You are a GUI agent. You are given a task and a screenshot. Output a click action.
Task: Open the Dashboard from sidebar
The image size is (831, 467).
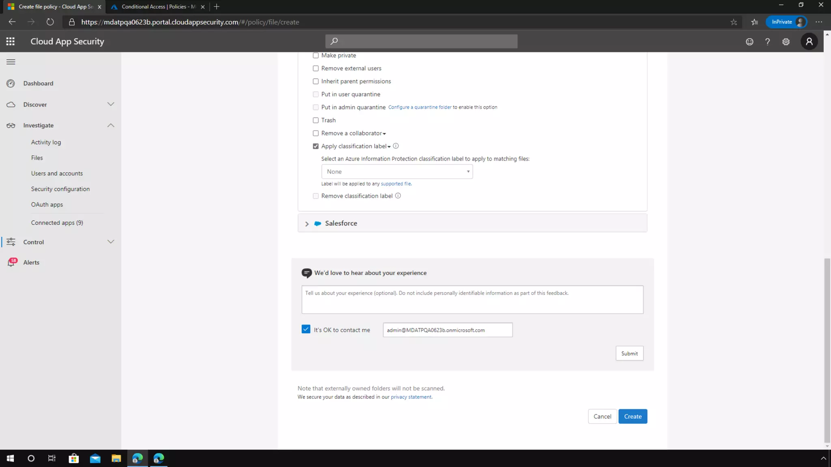coord(38,83)
